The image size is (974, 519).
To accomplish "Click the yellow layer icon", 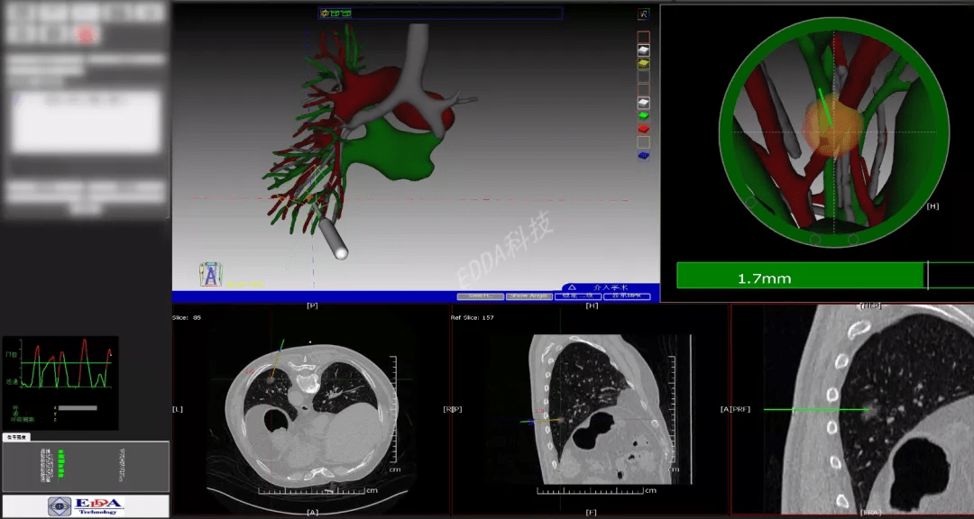I will point(643,64).
